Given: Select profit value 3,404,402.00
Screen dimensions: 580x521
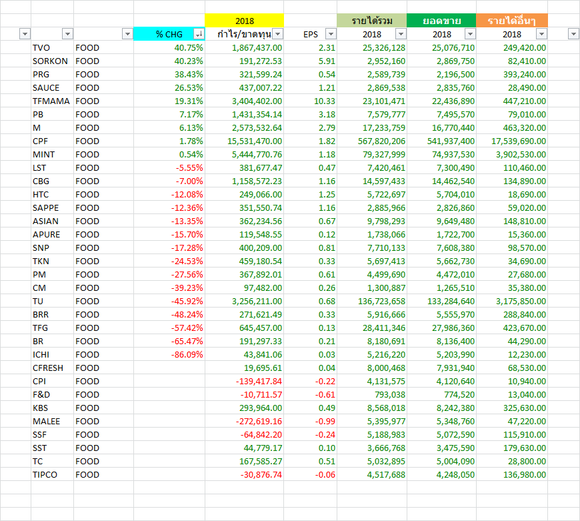Looking at the screenshot, I should tap(245, 101).
